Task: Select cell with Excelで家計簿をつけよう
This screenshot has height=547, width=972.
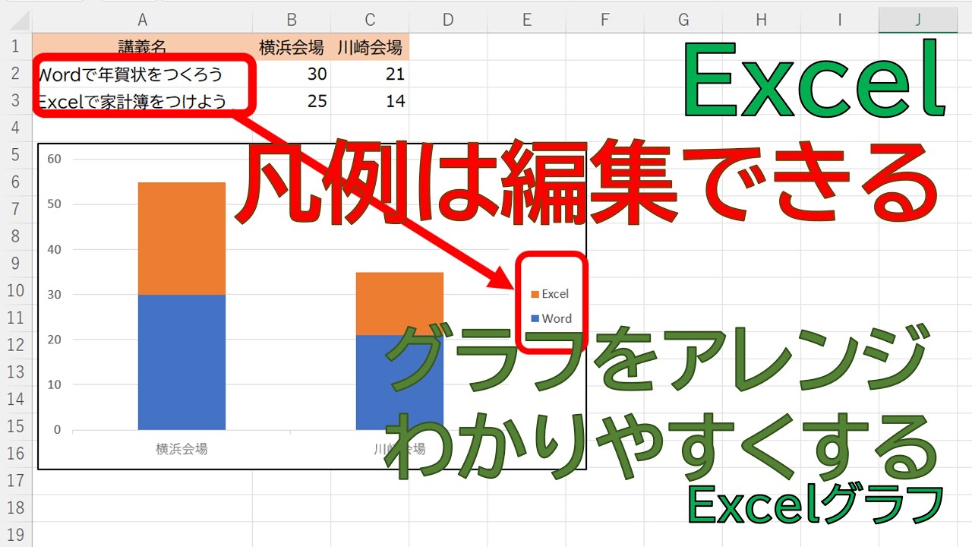Action: pyautogui.click(x=142, y=101)
